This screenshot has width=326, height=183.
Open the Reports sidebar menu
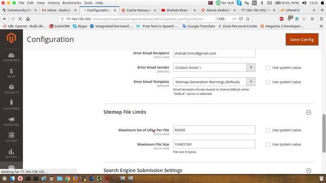pos(11,154)
